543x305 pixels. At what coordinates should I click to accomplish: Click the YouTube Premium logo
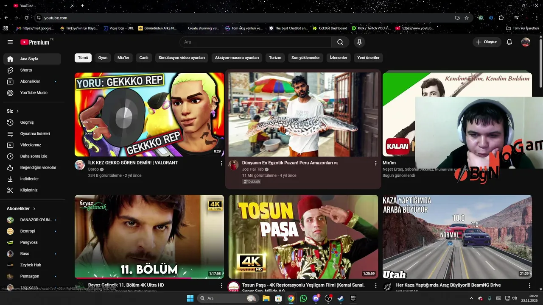(35, 42)
